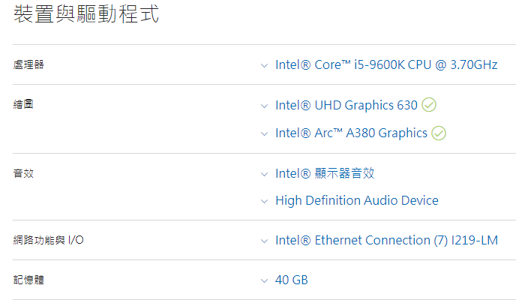Click the Intel 顯示器音效 link
This screenshot has height=300, width=516.
(x=325, y=173)
